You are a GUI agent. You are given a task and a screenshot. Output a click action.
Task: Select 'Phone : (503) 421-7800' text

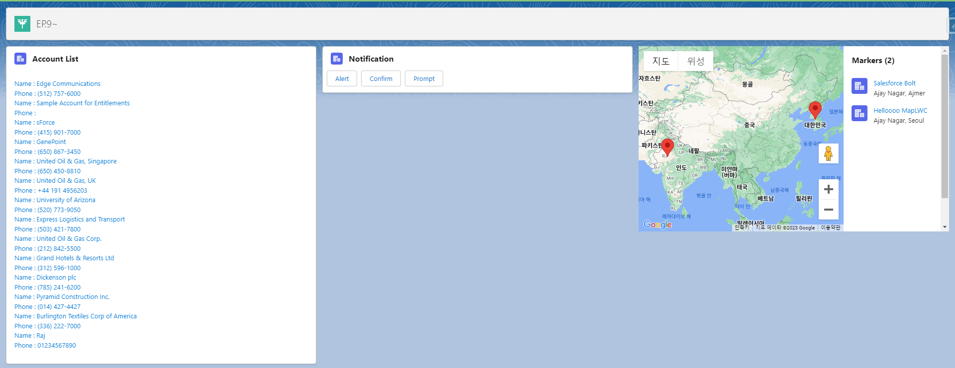pyautogui.click(x=47, y=229)
